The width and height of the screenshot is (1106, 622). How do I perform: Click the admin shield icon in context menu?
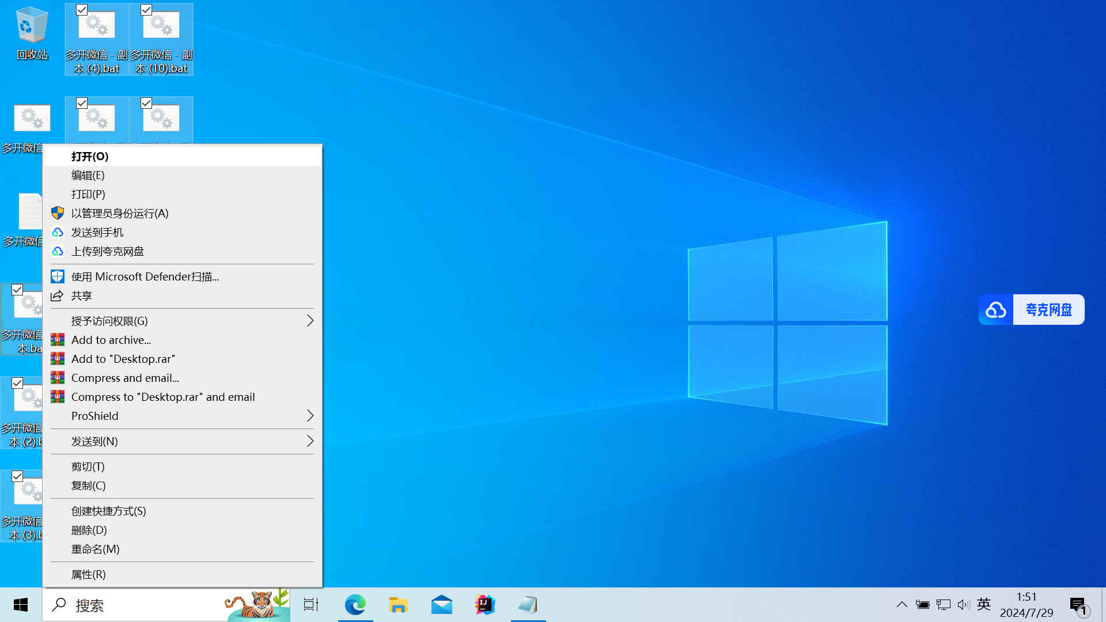(58, 213)
